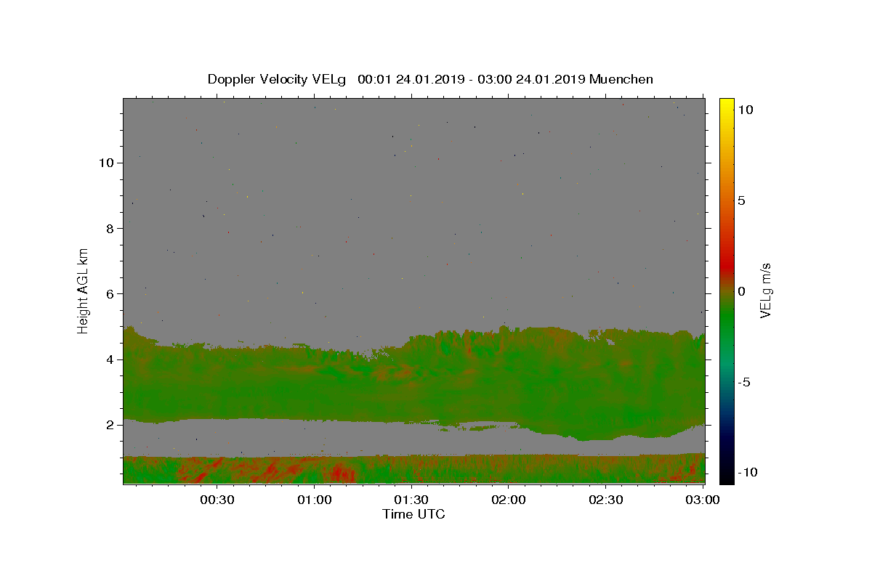Click the end time '03:00 24.01.2019'
The height and width of the screenshot is (581, 872).
(x=531, y=79)
